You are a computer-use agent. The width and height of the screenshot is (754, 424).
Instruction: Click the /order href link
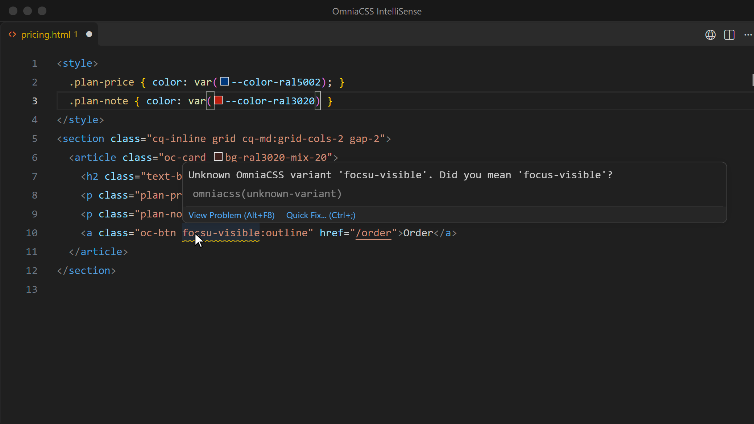[x=373, y=233]
